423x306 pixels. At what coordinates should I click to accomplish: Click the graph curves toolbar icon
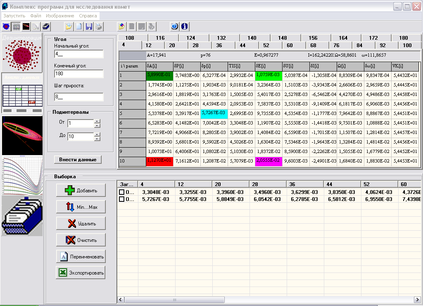point(36,26)
